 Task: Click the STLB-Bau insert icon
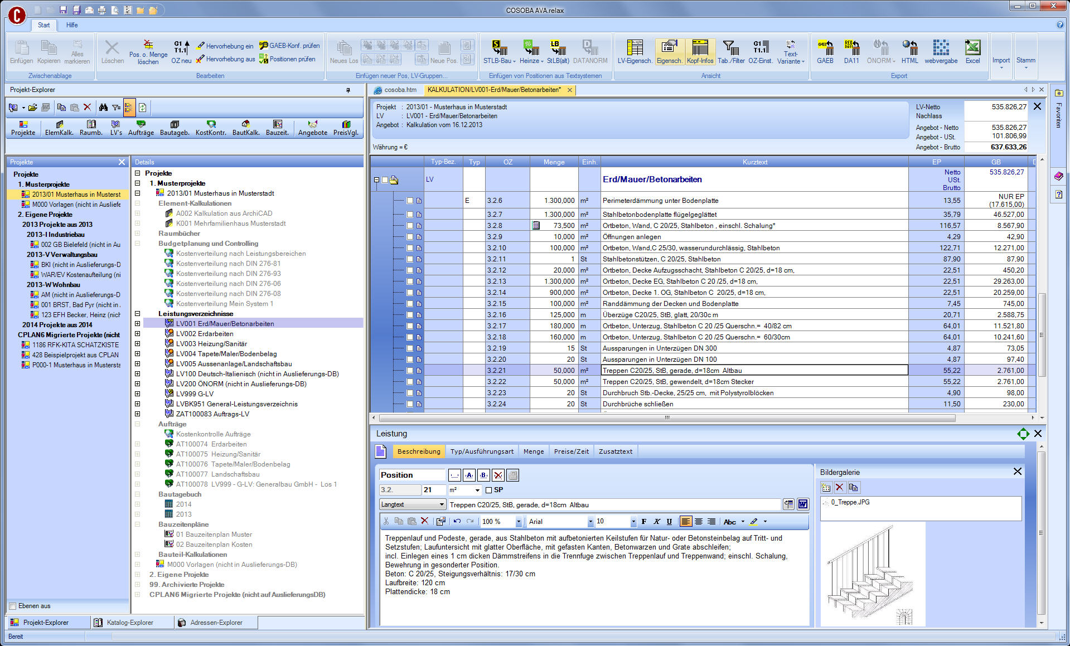498,51
